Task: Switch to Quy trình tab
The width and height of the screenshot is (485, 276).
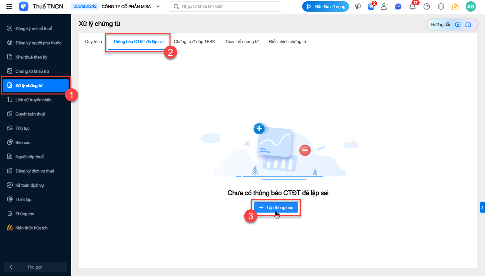Action: pos(94,42)
